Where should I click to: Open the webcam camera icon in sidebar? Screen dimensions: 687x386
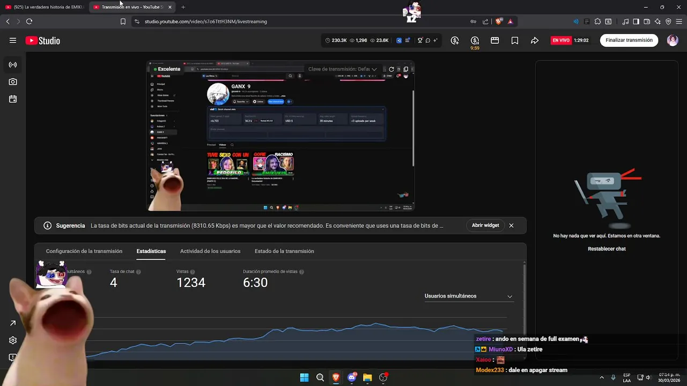pos(13,82)
